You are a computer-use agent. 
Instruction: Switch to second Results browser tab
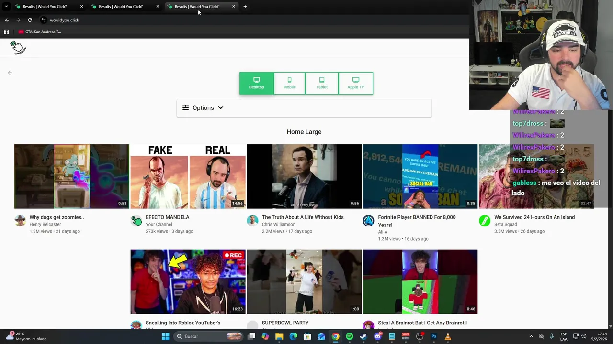pyautogui.click(x=125, y=7)
